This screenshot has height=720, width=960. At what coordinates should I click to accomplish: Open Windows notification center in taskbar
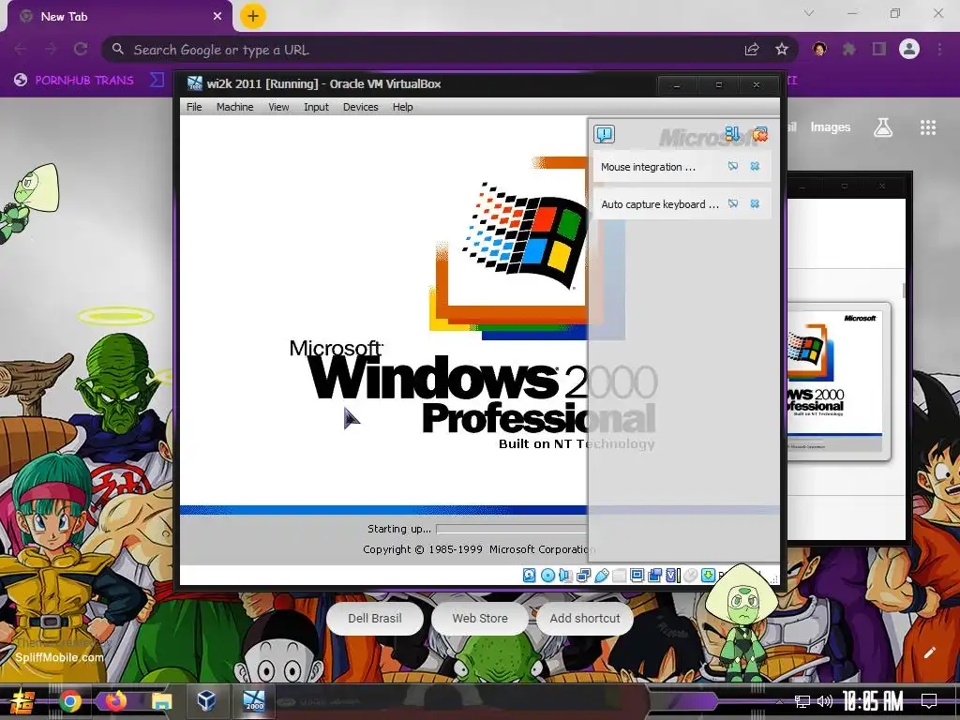(929, 701)
